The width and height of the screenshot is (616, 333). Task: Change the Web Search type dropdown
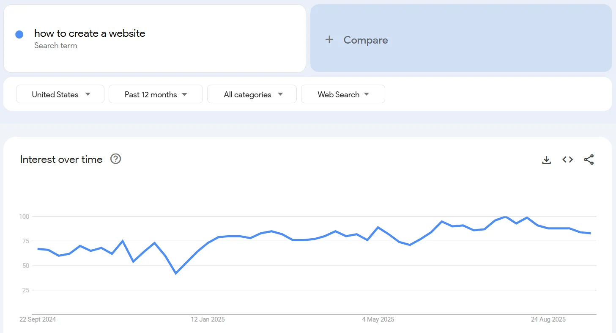(x=343, y=94)
